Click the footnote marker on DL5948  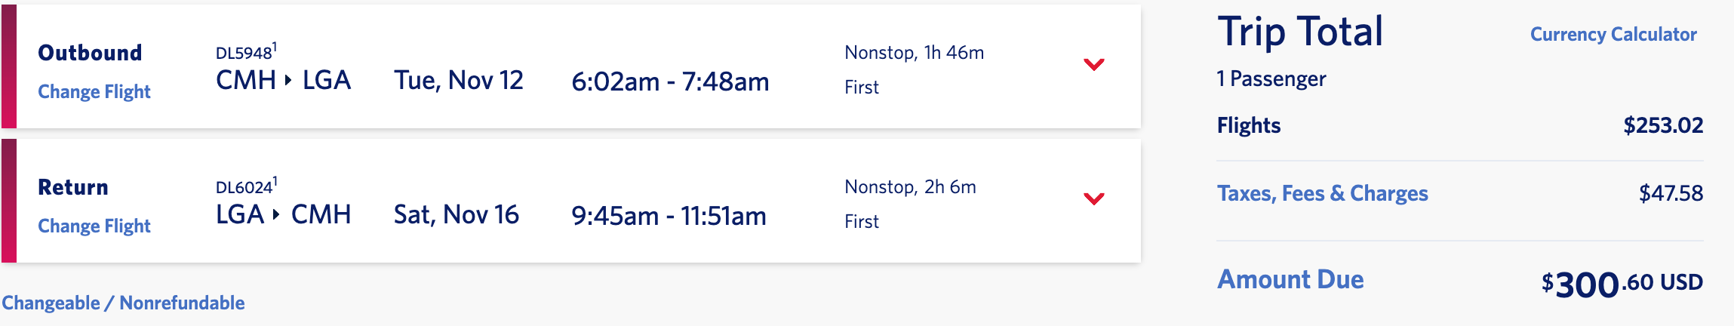click(275, 47)
